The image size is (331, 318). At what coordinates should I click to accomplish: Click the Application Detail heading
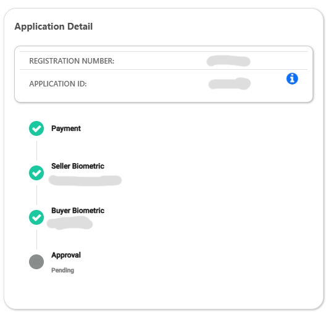point(54,27)
